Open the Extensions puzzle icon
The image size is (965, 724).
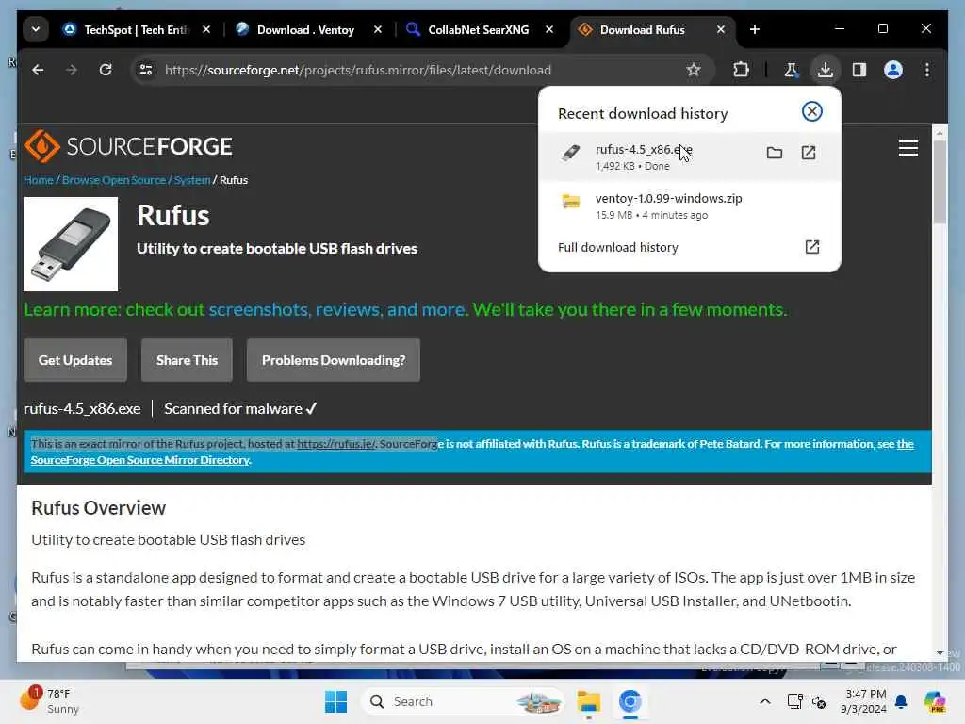pos(741,70)
